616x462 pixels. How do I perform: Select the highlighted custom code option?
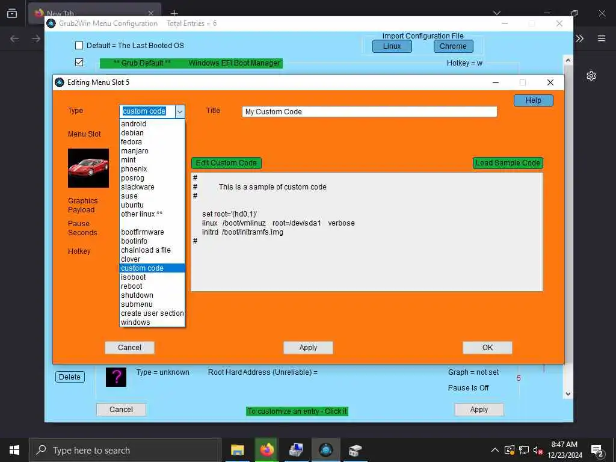coord(152,268)
